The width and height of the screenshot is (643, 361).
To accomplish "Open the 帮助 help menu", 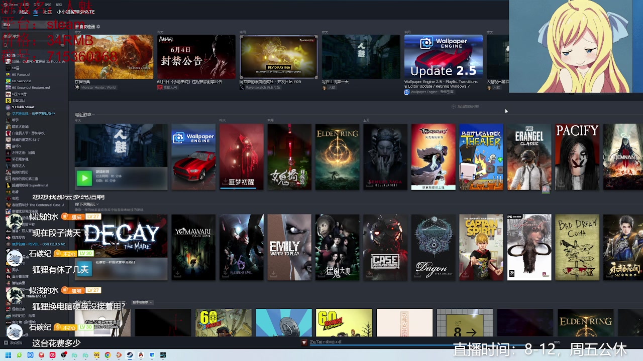I will pos(59,5).
